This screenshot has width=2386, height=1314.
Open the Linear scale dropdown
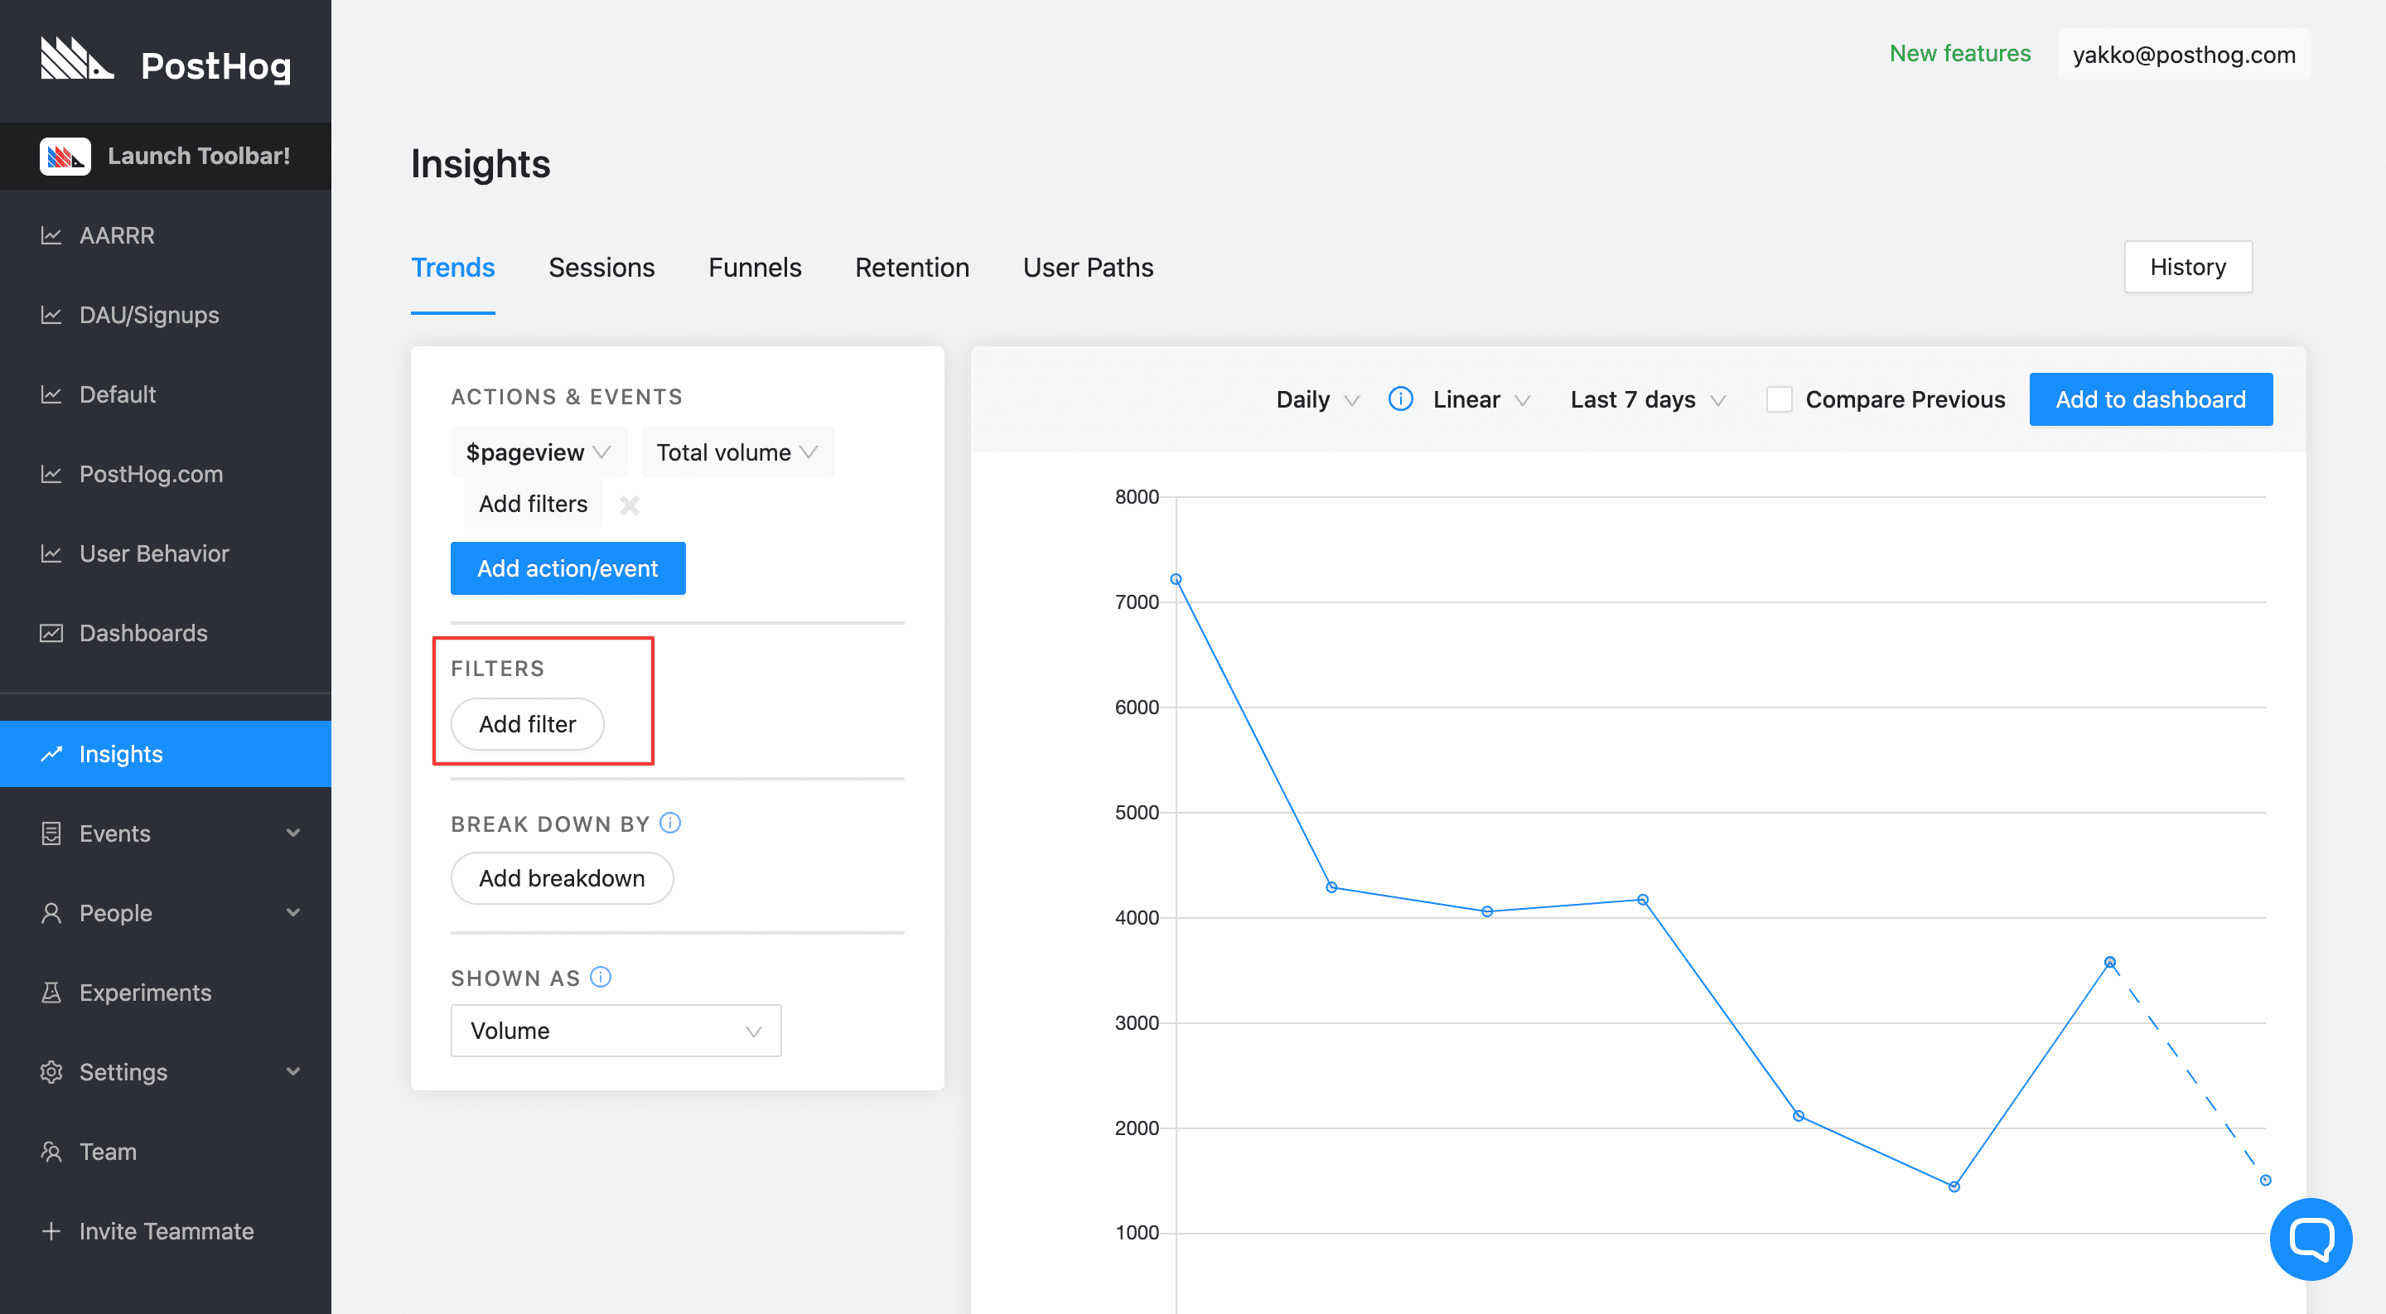1481,400
